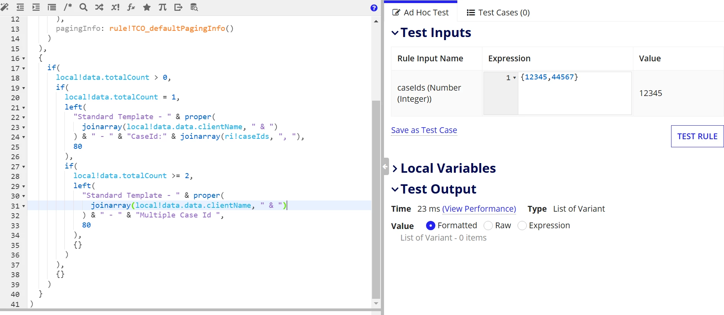
Task: Click the Value column header
Action: 650,59
